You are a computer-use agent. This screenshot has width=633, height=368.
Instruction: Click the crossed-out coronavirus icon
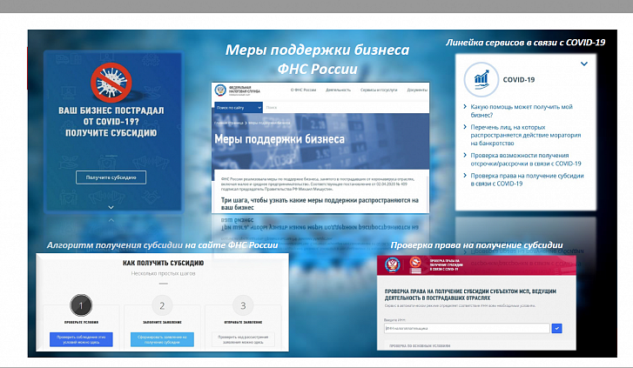(x=111, y=83)
